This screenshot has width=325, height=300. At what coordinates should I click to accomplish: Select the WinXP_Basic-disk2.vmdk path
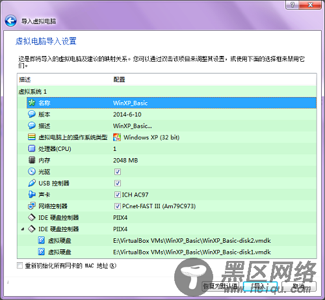click(192, 241)
